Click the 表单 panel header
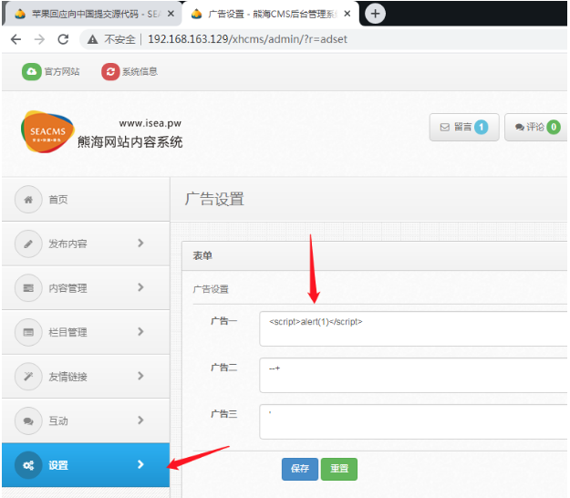This screenshot has height=498, width=570. 375,256
